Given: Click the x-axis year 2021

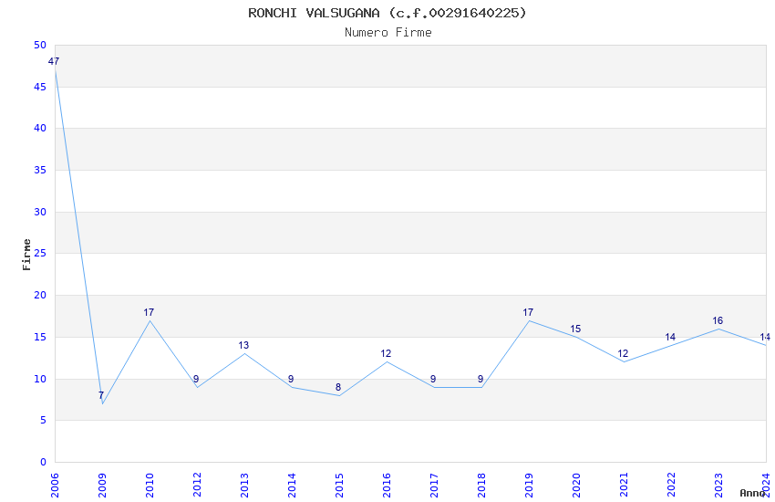Looking at the screenshot, I should pos(624,485).
